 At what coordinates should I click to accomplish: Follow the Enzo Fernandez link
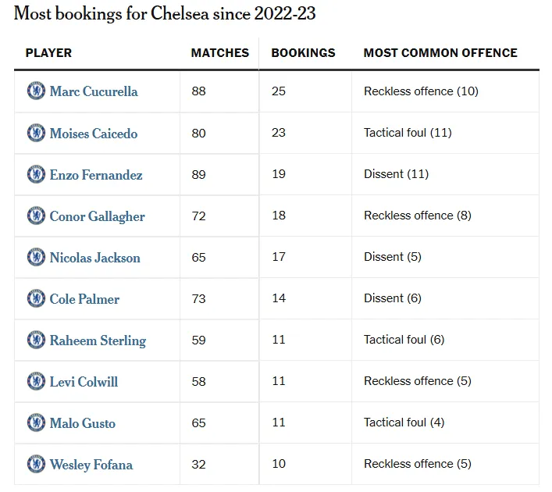point(96,175)
